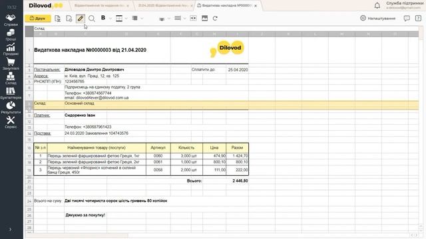This screenshot has height=239, width=426.
Task: Click the Підстава underlined label
Action: click(43, 133)
